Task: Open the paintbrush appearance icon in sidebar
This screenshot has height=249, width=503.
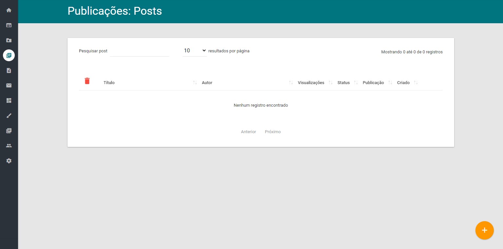Action: [9, 116]
